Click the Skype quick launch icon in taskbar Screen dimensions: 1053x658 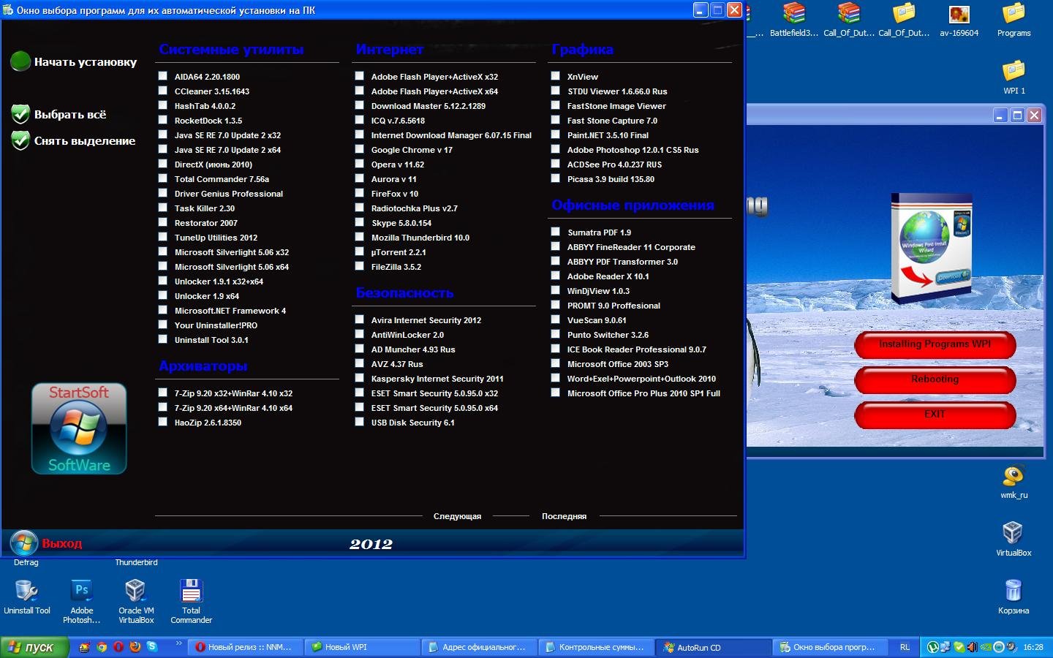(152, 647)
